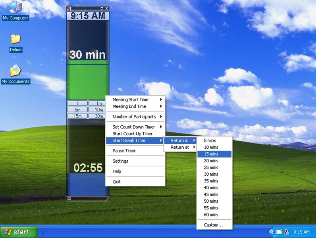Open Number of Participants submenu

click(135, 117)
